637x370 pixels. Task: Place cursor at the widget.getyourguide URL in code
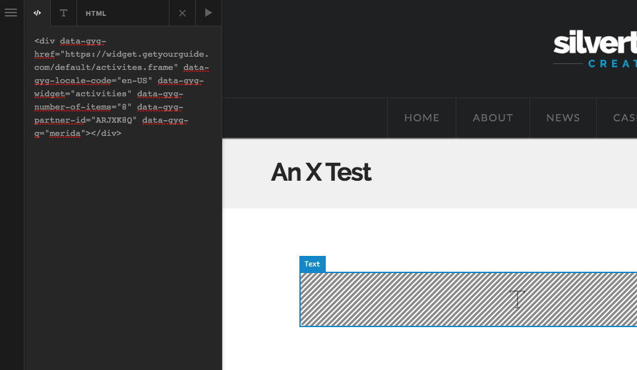point(121,61)
